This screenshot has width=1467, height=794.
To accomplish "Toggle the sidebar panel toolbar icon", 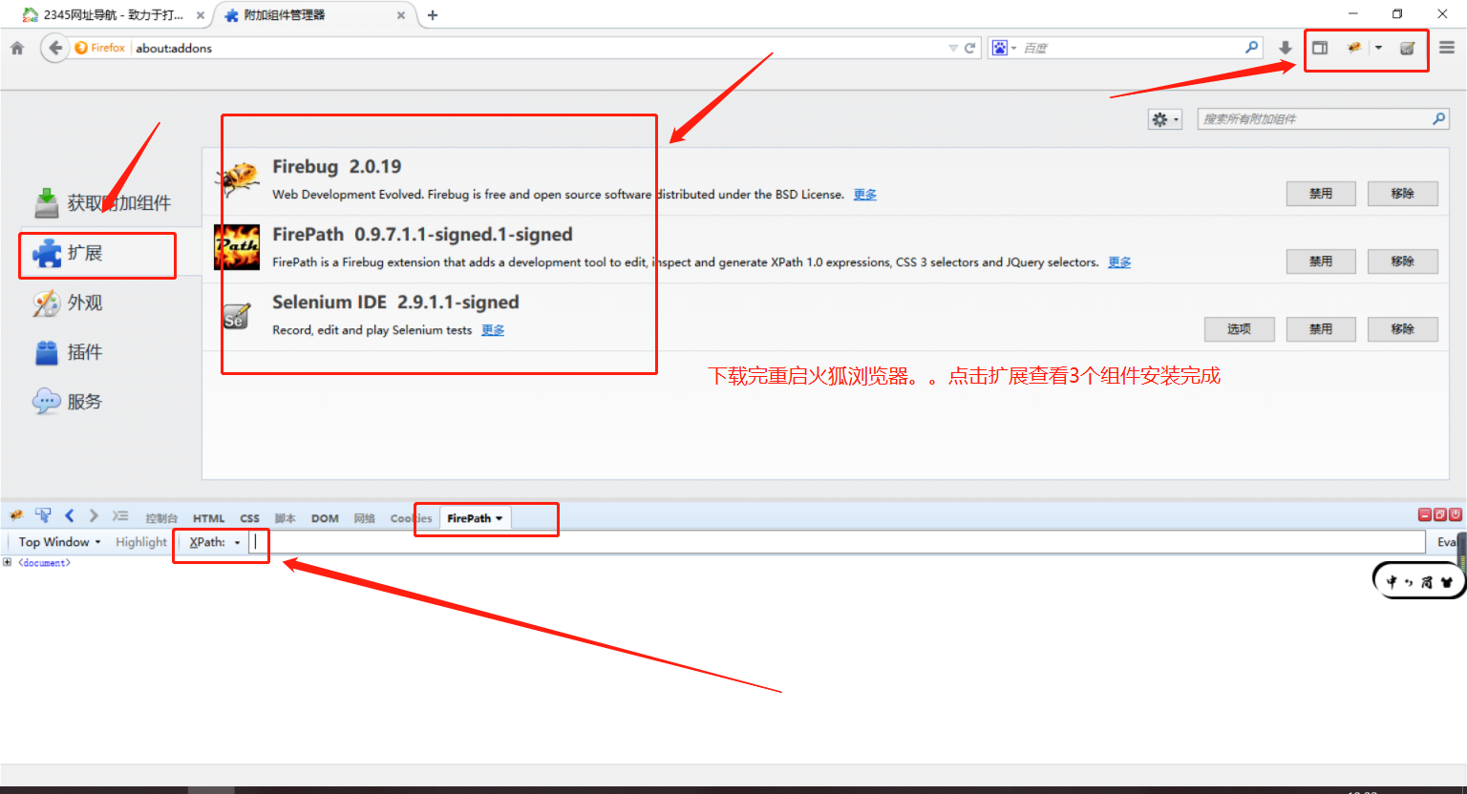I will point(1320,48).
